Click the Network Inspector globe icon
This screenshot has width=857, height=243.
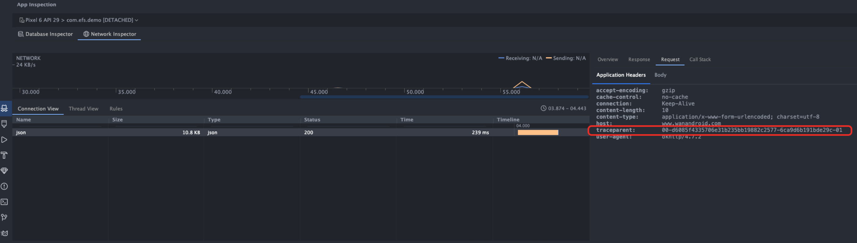point(86,34)
